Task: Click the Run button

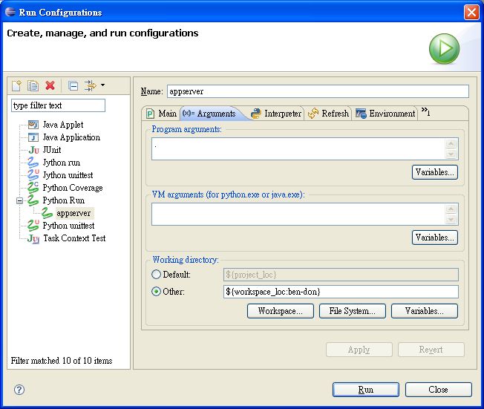Action: point(366,390)
